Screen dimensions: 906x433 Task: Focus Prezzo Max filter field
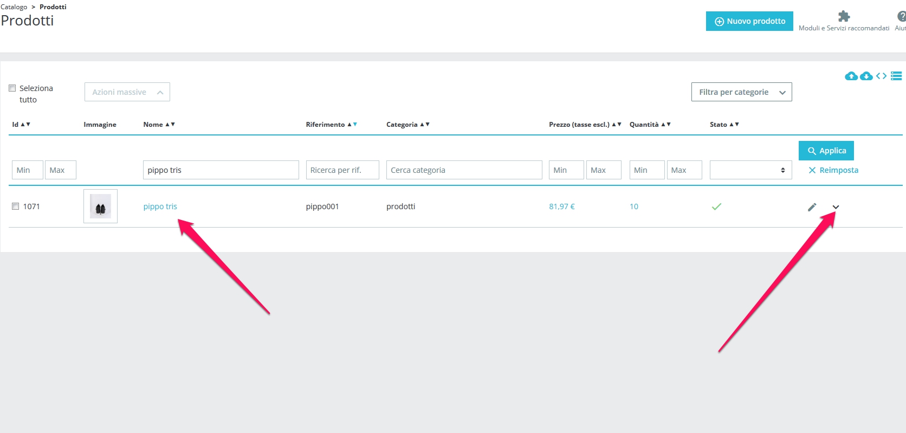pos(604,170)
